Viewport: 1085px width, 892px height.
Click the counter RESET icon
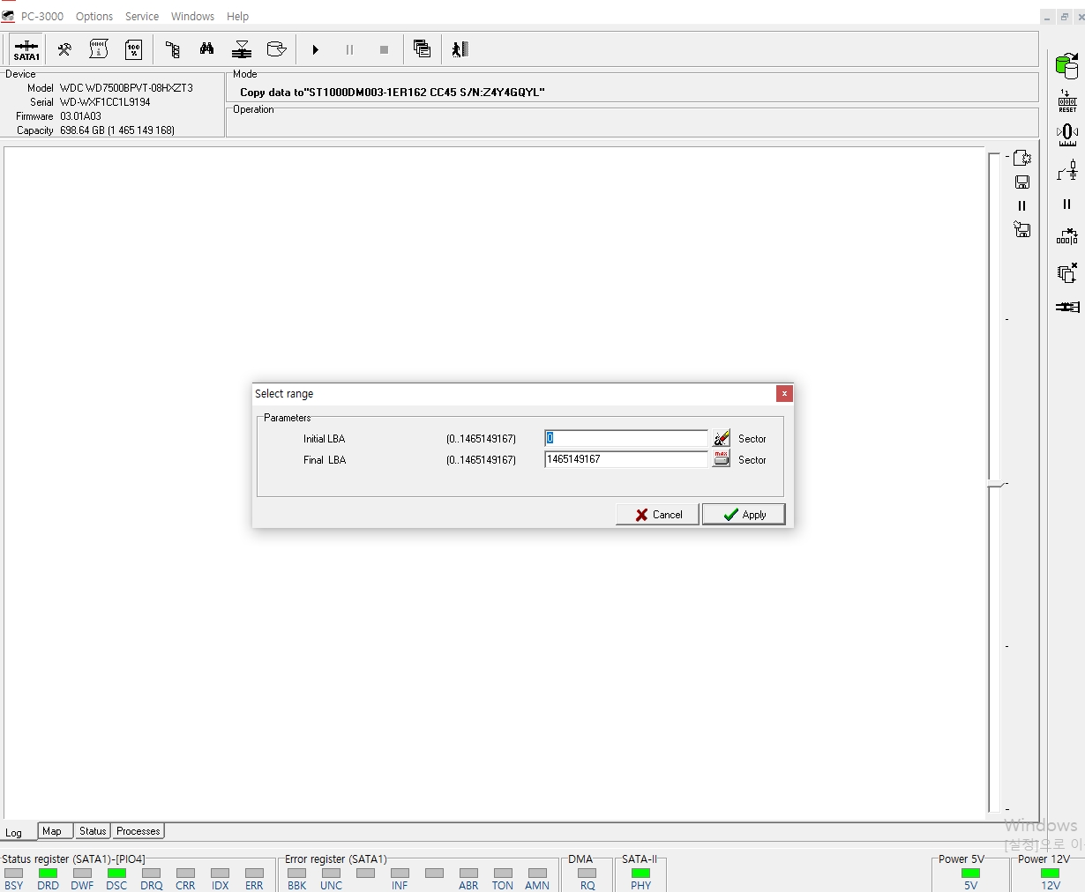coord(1067,100)
